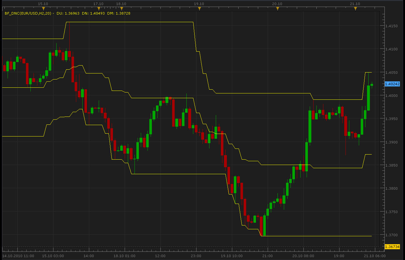Click the 19.10 day separator marker
Image resolution: width=405 pixels, height=260 pixels.
point(199,9)
